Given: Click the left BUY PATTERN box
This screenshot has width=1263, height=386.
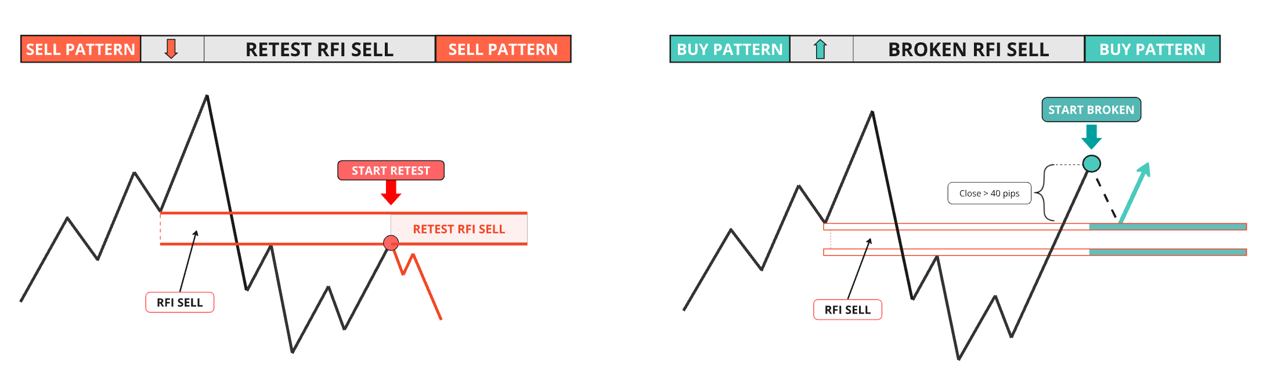Looking at the screenshot, I should point(730,49).
